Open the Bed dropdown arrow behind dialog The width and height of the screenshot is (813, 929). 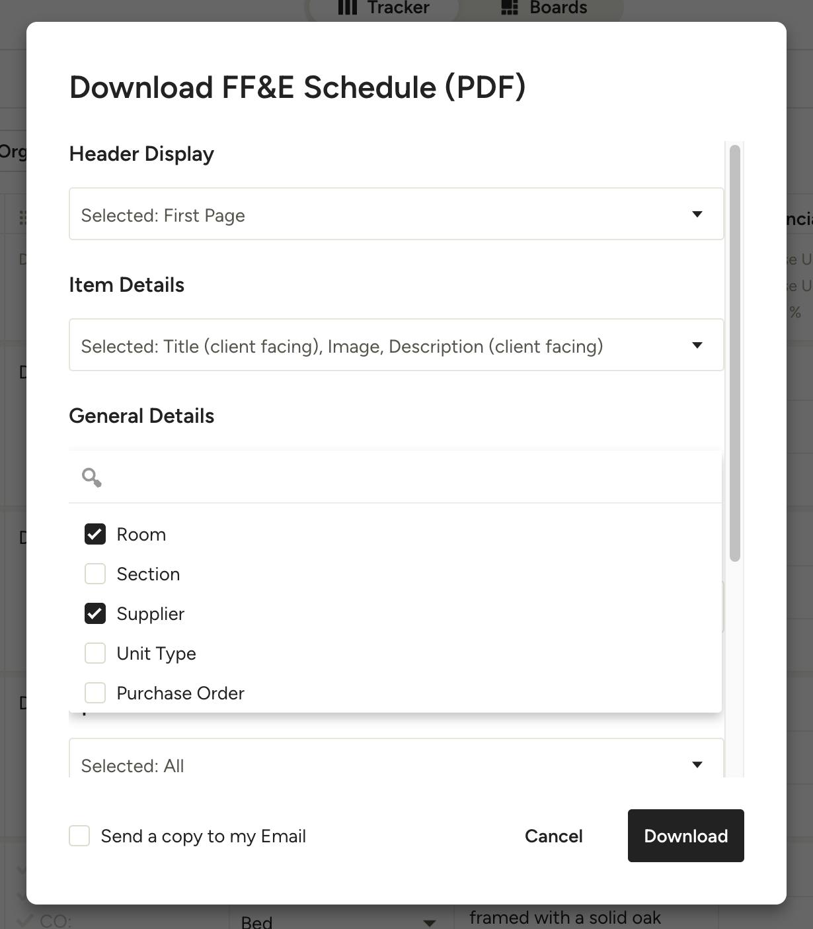click(430, 922)
